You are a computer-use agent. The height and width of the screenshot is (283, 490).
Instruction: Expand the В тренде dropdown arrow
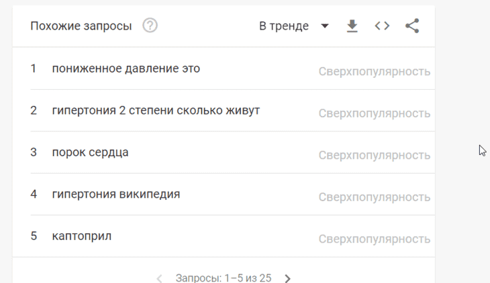(325, 26)
